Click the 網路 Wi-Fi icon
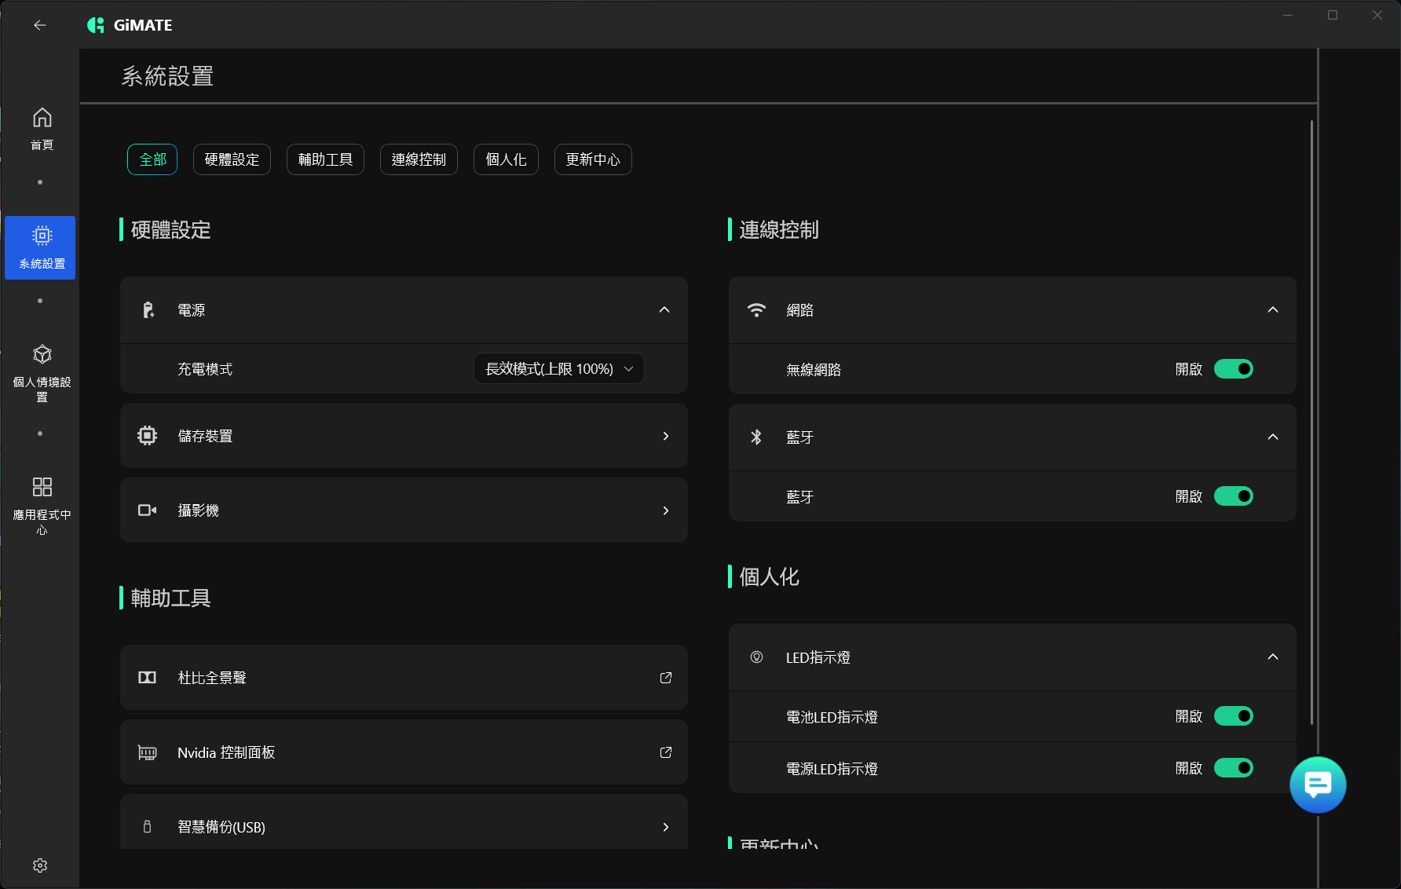The height and width of the screenshot is (889, 1401). tap(756, 310)
